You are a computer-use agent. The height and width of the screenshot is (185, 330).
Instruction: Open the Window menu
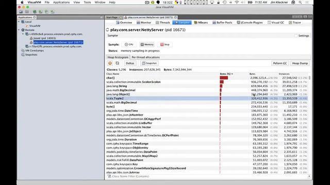tap(100, 2)
